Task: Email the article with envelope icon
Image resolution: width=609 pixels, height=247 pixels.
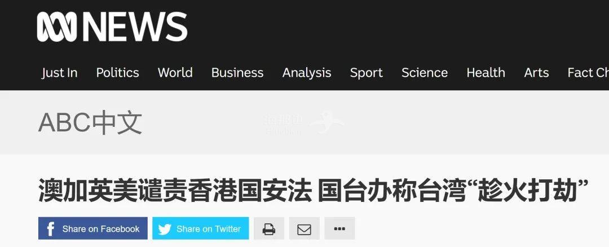Action: [x=304, y=228]
